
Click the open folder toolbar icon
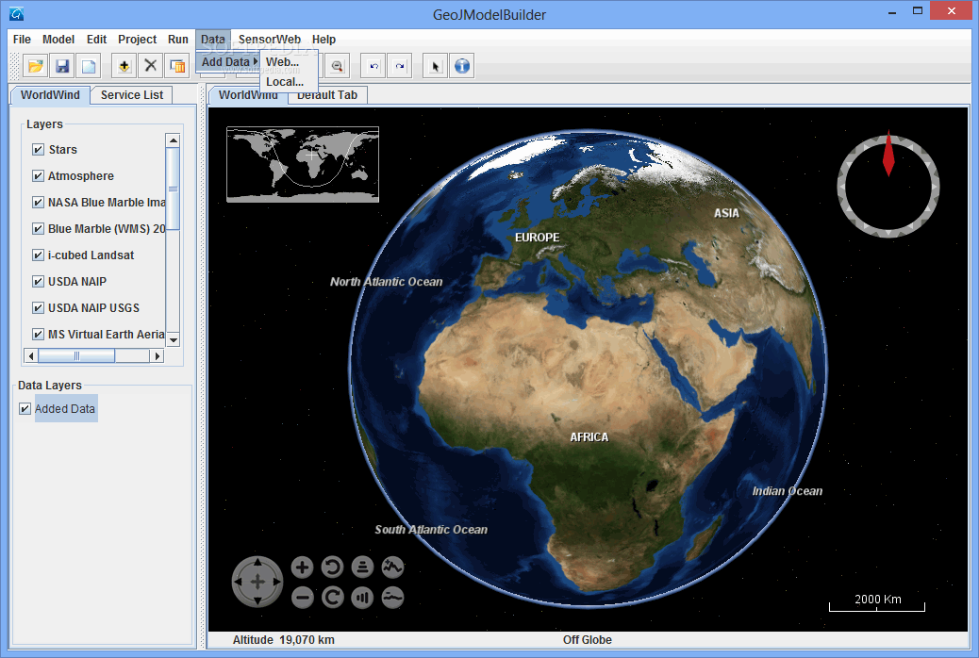tap(36, 66)
